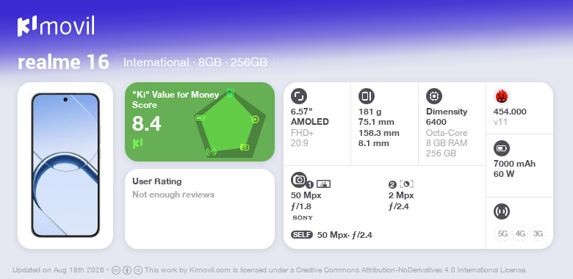This screenshot has height=279, width=573.
Task: Click the battery capacity icon
Action: [x=501, y=148]
